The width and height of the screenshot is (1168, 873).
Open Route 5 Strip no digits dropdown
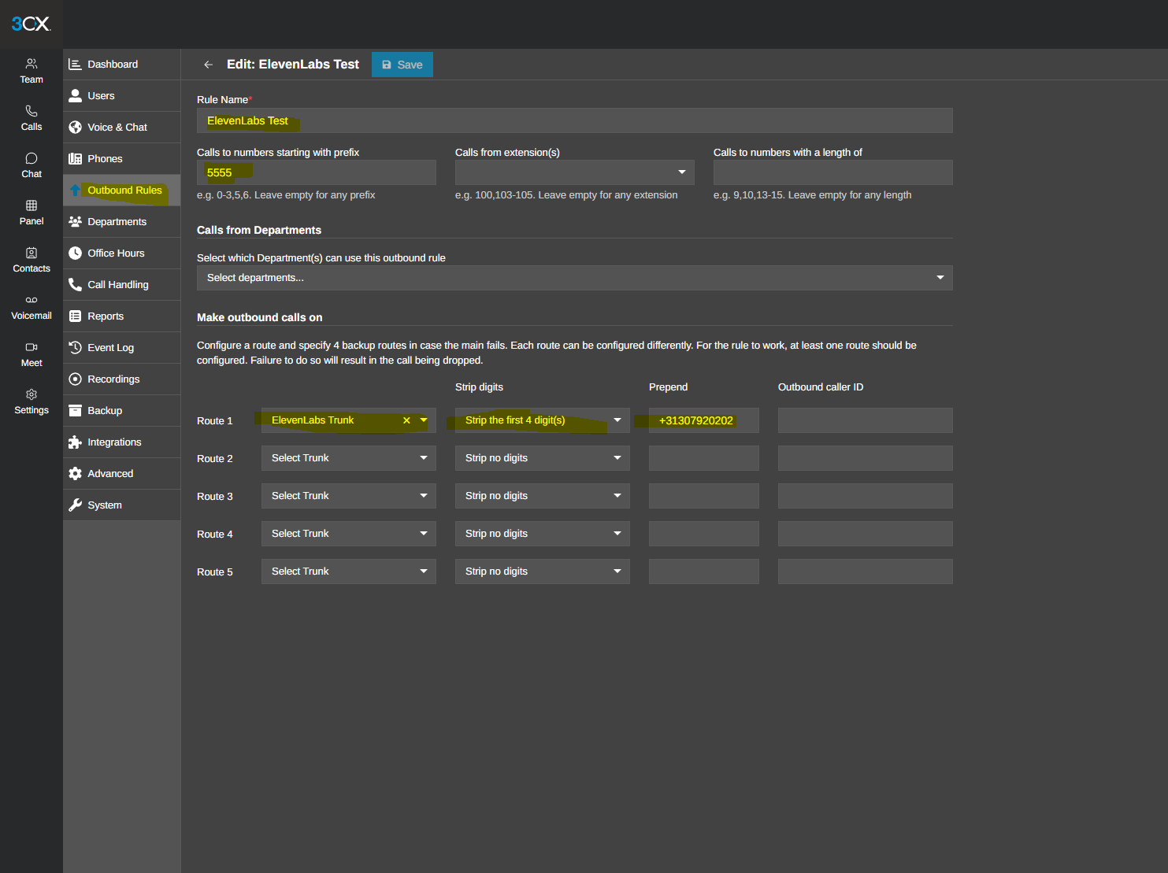click(543, 572)
